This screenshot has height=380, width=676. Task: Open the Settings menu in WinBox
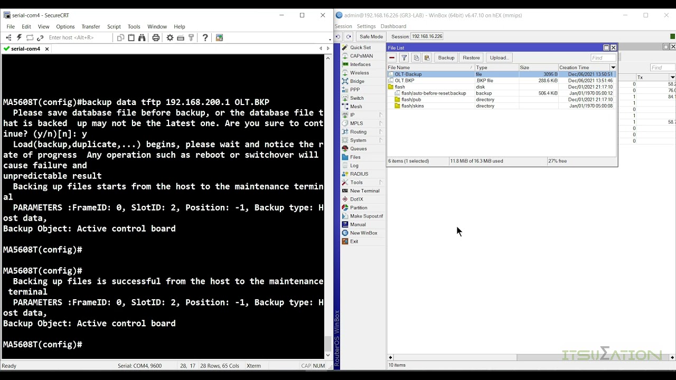[366, 26]
